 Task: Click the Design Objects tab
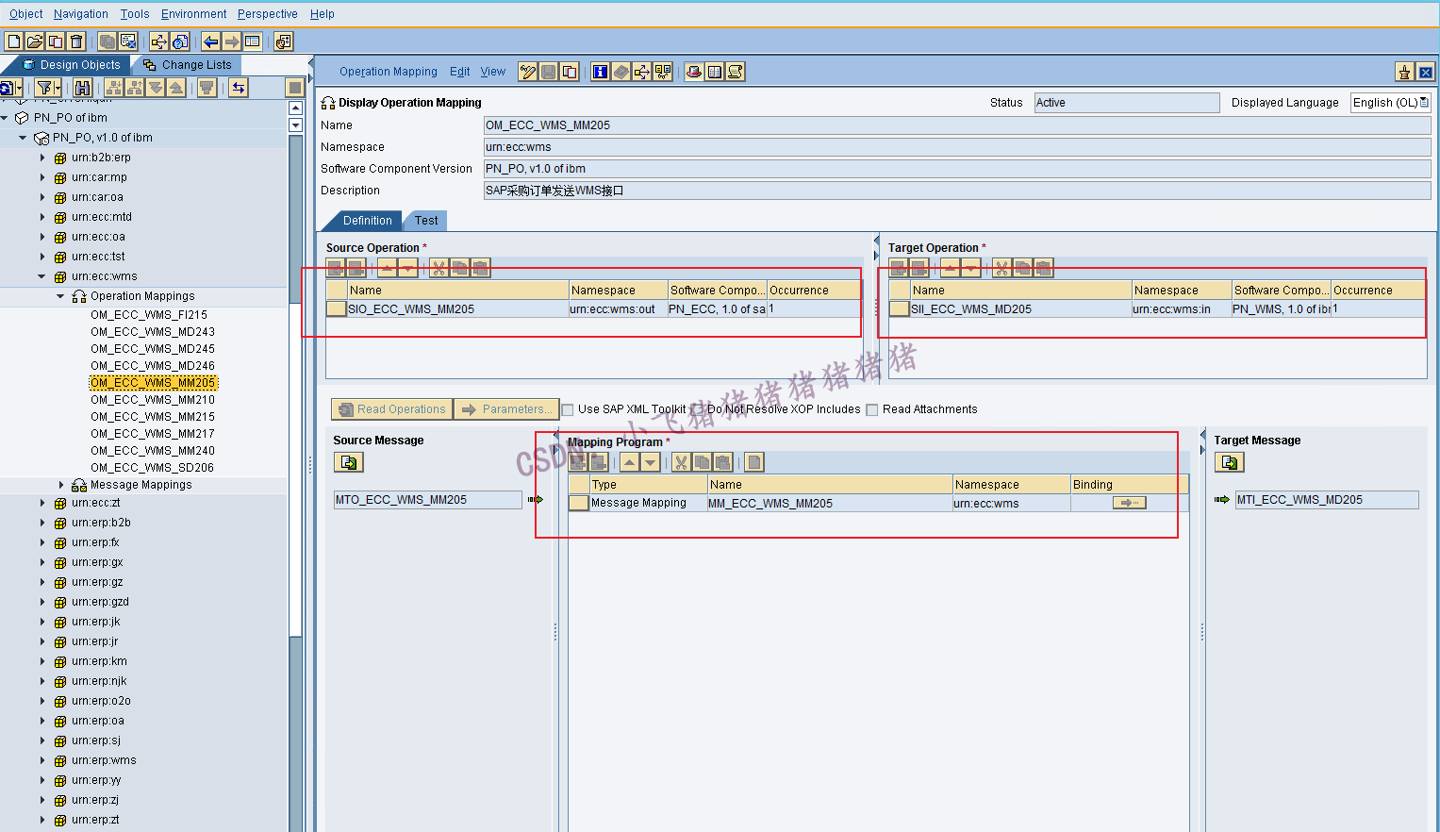pos(69,65)
